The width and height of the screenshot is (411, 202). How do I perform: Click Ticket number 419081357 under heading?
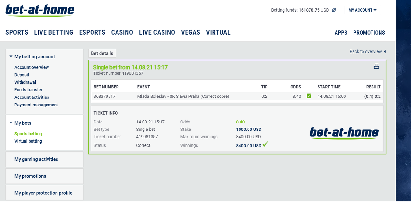(x=118, y=73)
